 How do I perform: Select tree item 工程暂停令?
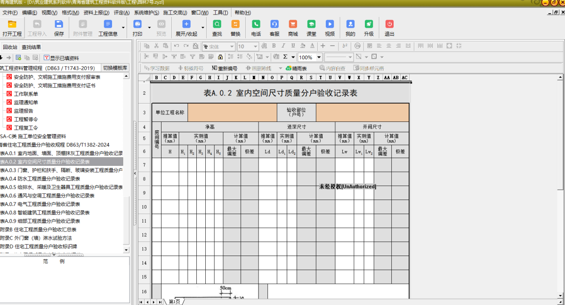[26, 119]
